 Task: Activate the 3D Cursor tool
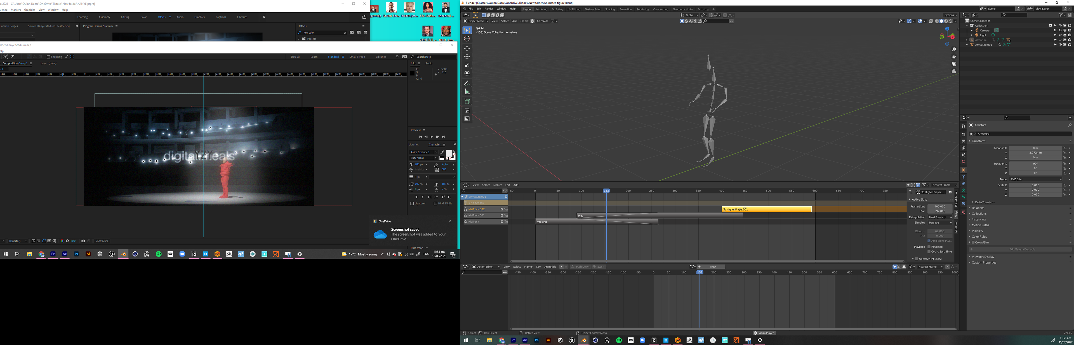(x=467, y=39)
